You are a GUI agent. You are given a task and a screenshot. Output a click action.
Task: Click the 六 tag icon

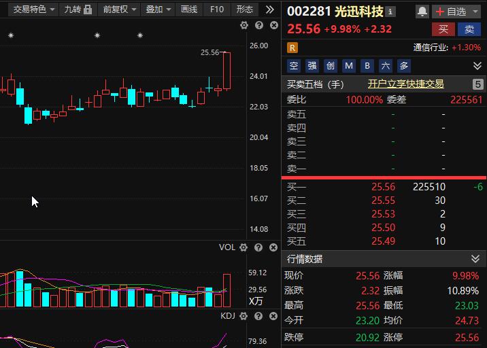click(386, 65)
